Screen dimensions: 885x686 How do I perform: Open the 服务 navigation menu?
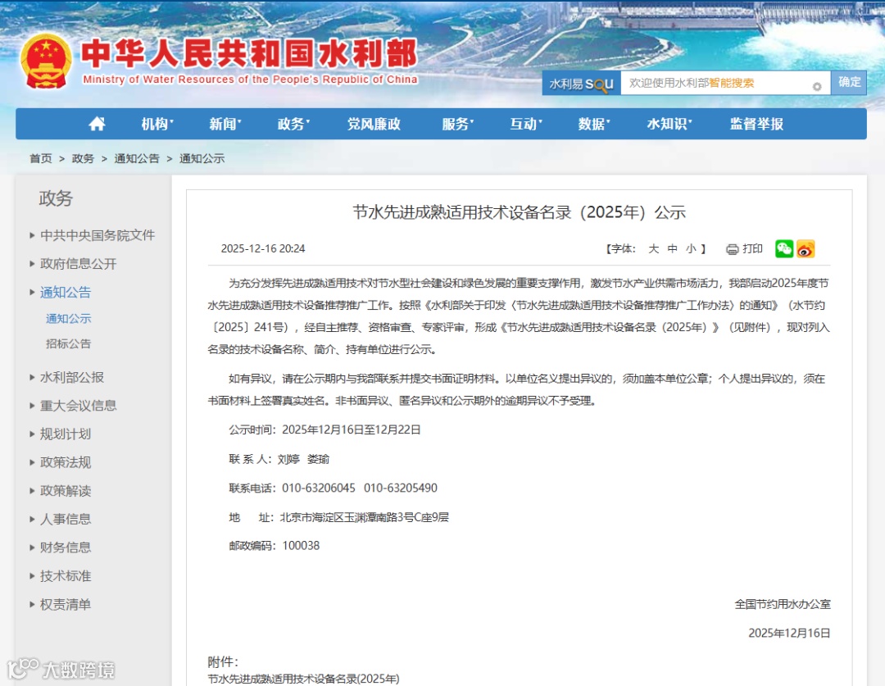point(457,124)
